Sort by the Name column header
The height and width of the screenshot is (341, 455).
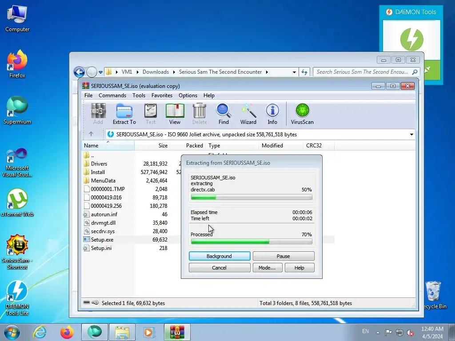(x=108, y=146)
